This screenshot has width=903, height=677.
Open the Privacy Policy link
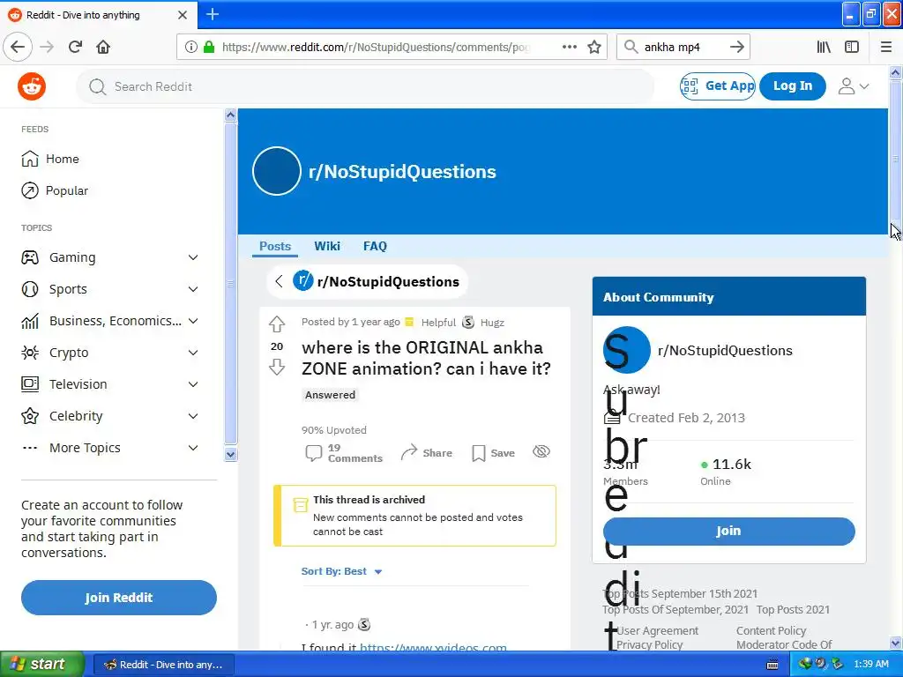[650, 644]
